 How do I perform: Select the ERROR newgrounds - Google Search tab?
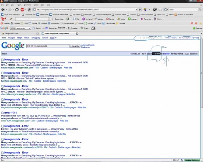point(60,34)
